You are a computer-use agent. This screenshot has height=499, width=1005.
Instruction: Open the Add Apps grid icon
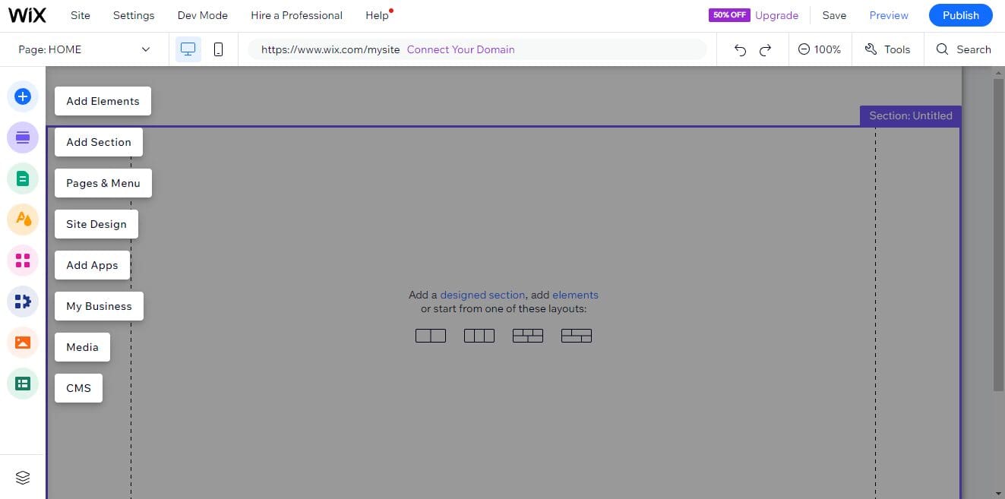point(23,261)
